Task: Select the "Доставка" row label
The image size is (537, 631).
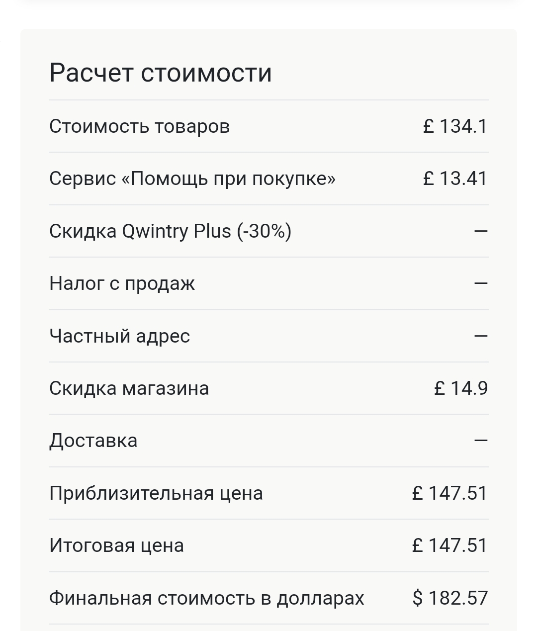Action: tap(93, 441)
